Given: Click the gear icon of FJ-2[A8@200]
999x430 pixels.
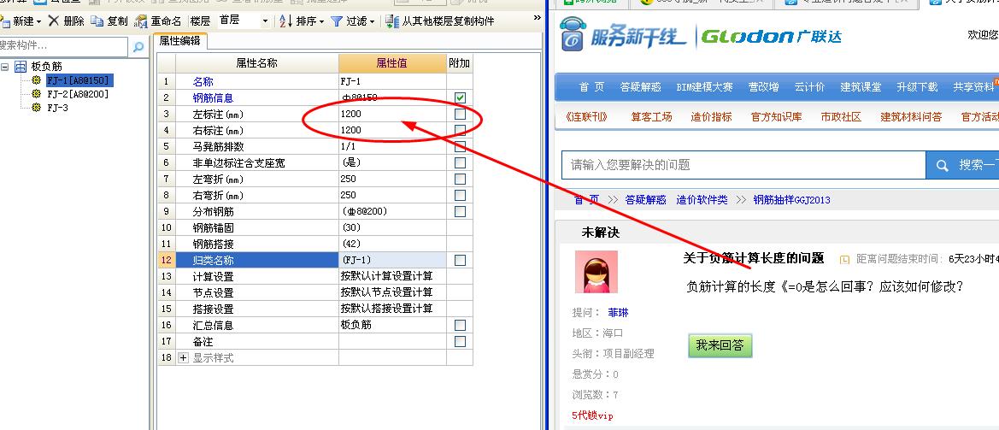Looking at the screenshot, I should click(36, 94).
